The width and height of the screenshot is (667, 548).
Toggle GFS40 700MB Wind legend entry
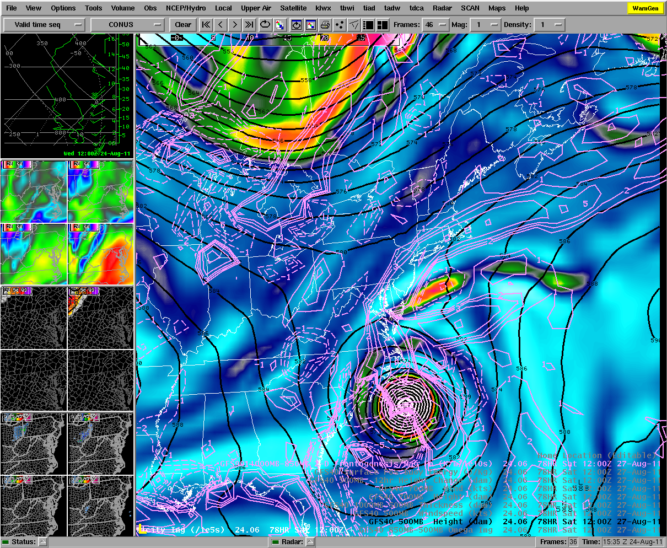click(x=519, y=488)
